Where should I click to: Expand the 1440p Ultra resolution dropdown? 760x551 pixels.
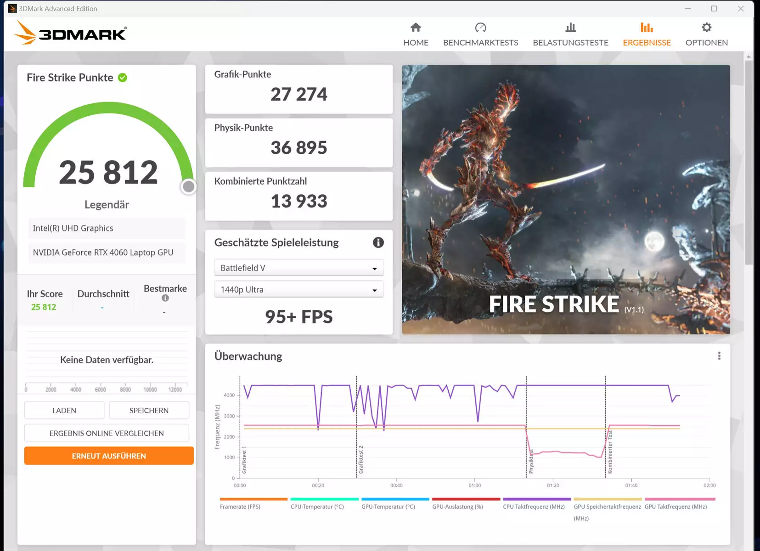tap(298, 289)
